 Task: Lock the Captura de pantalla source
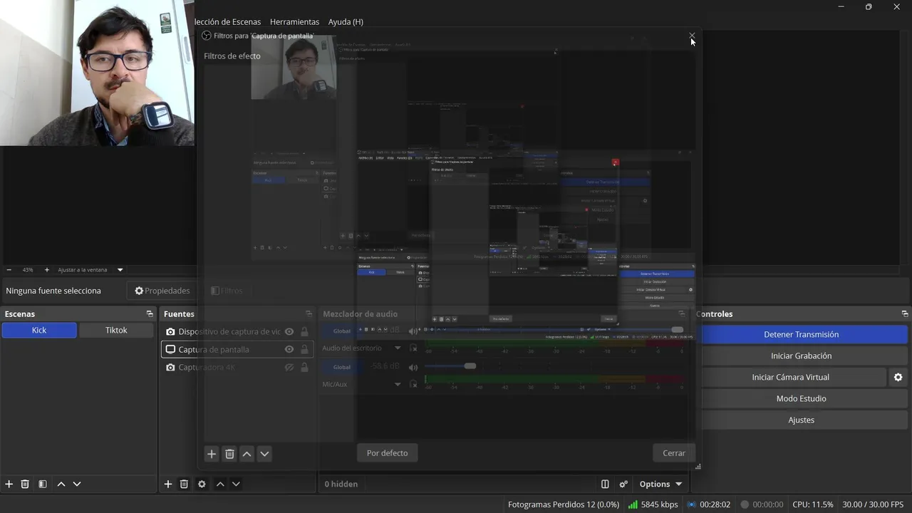[x=304, y=349]
